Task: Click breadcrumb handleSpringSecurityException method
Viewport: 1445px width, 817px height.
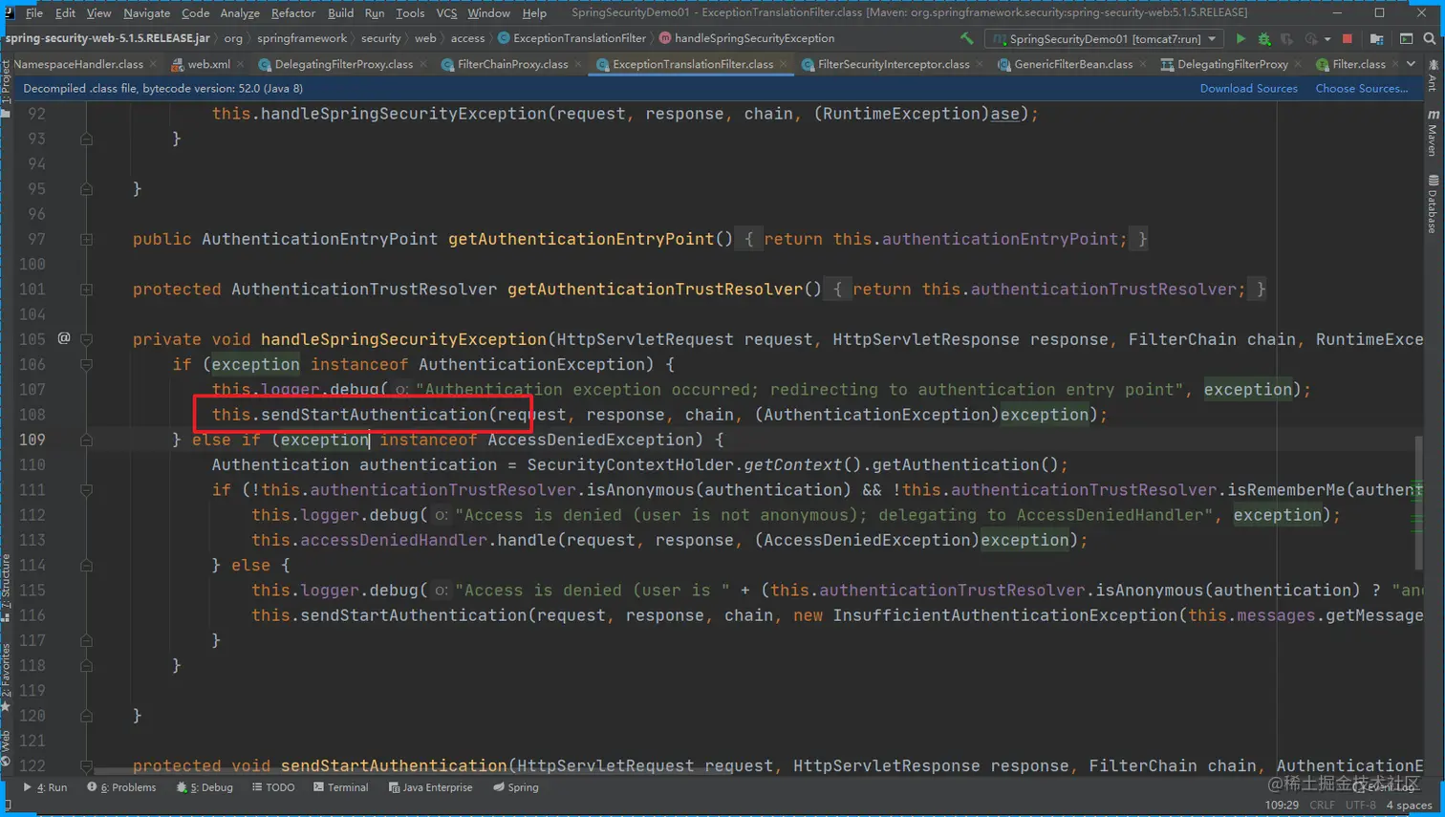Action: pos(746,38)
